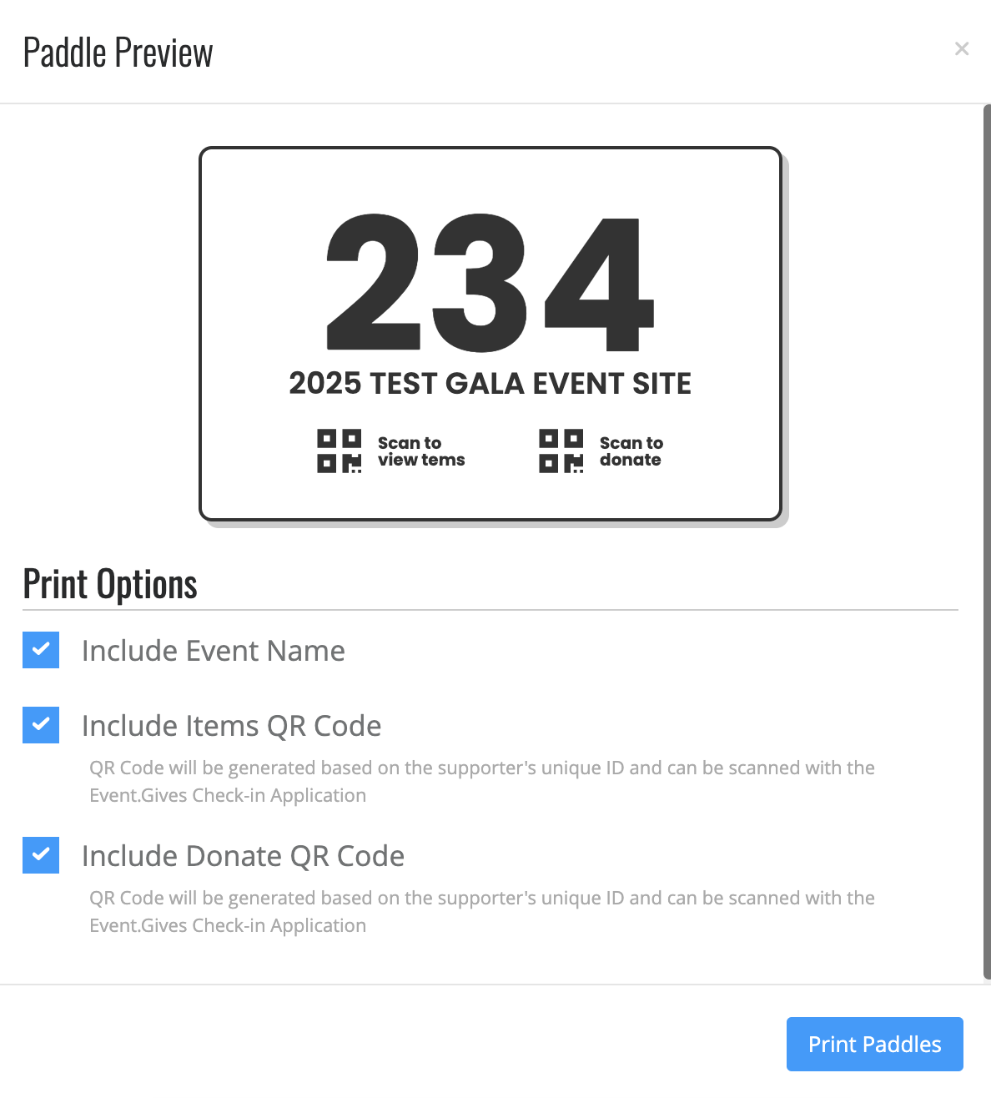The image size is (991, 1098).
Task: Click the paddle preview card
Action: click(x=490, y=334)
